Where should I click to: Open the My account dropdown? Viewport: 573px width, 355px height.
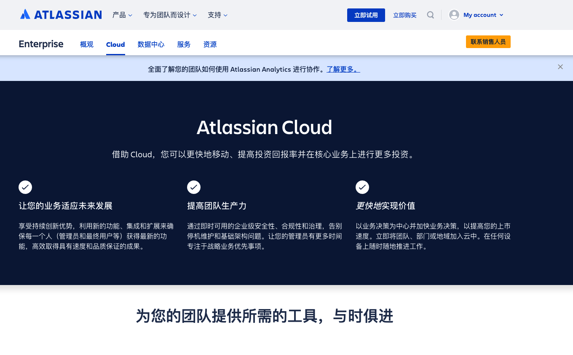pos(483,15)
